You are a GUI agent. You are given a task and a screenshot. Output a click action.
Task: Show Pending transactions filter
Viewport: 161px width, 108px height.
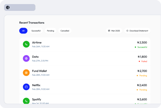click(x=50, y=31)
